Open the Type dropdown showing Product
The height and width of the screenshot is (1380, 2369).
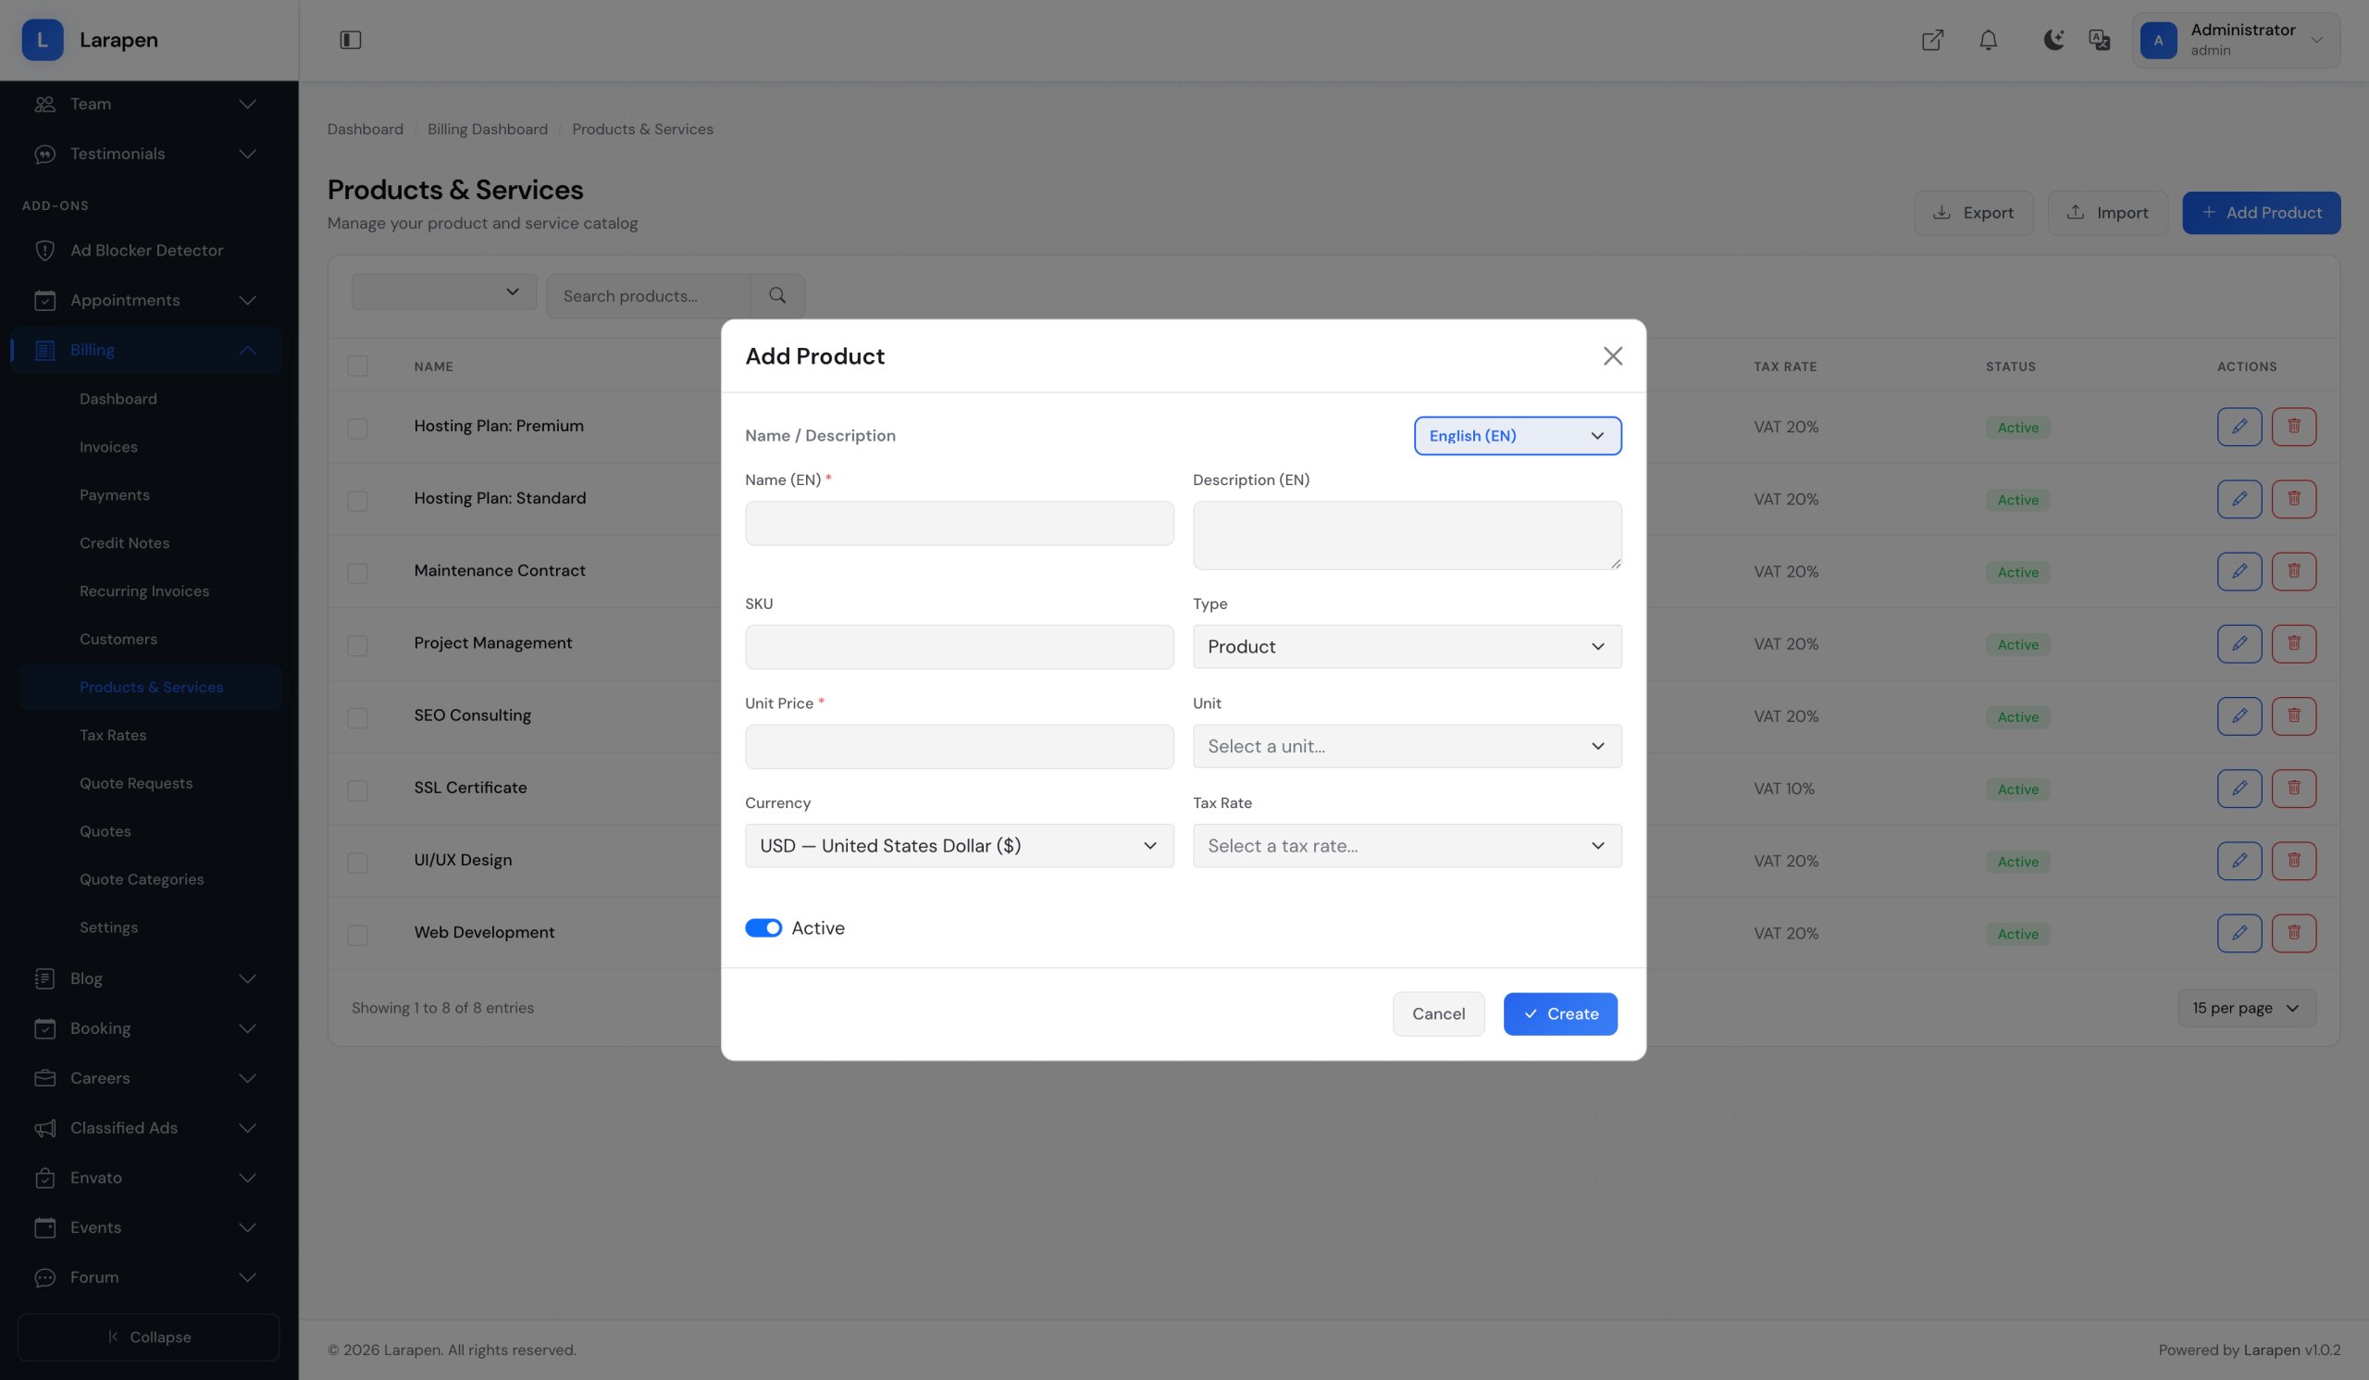click(1407, 647)
